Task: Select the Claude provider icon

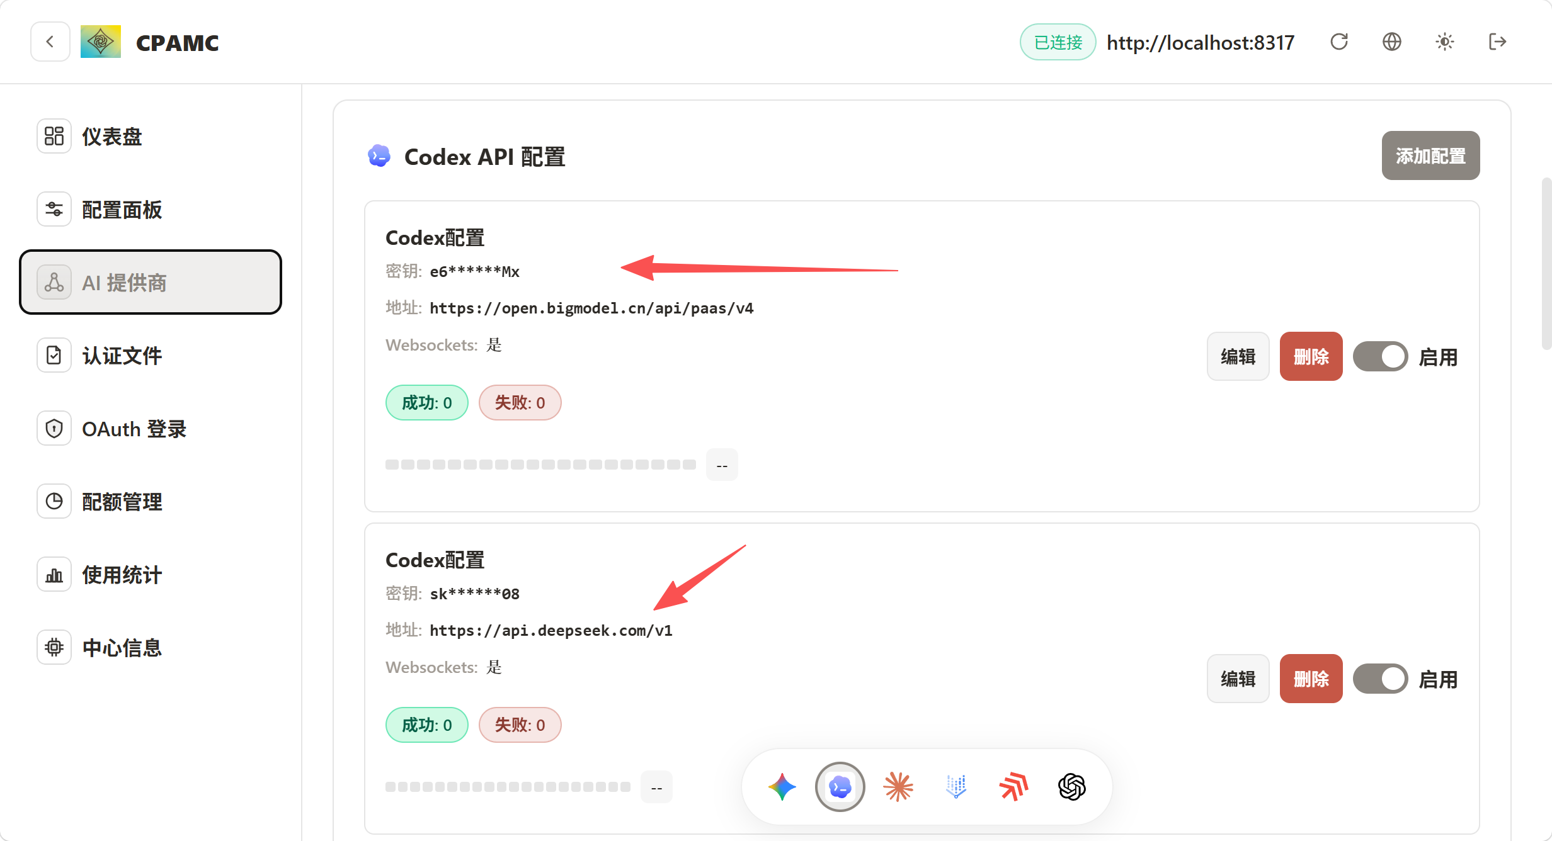Action: (898, 787)
